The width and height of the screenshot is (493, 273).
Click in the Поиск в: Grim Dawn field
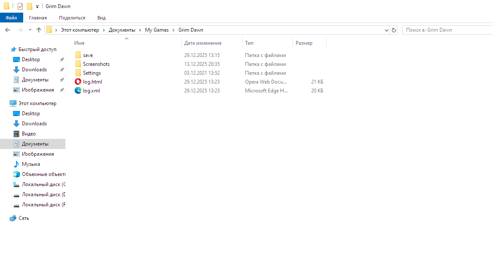click(448, 30)
